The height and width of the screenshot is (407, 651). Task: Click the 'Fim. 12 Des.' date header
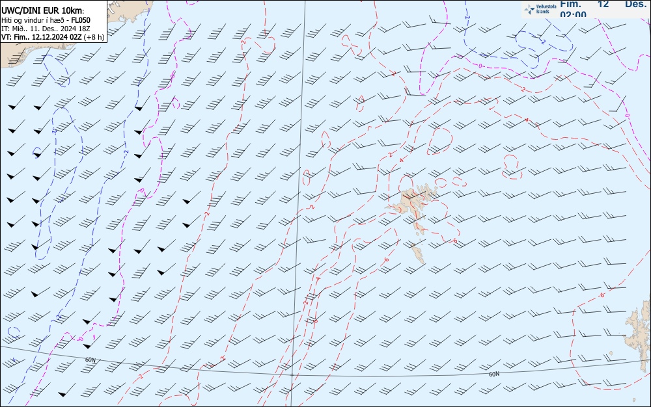tap(603, 4)
